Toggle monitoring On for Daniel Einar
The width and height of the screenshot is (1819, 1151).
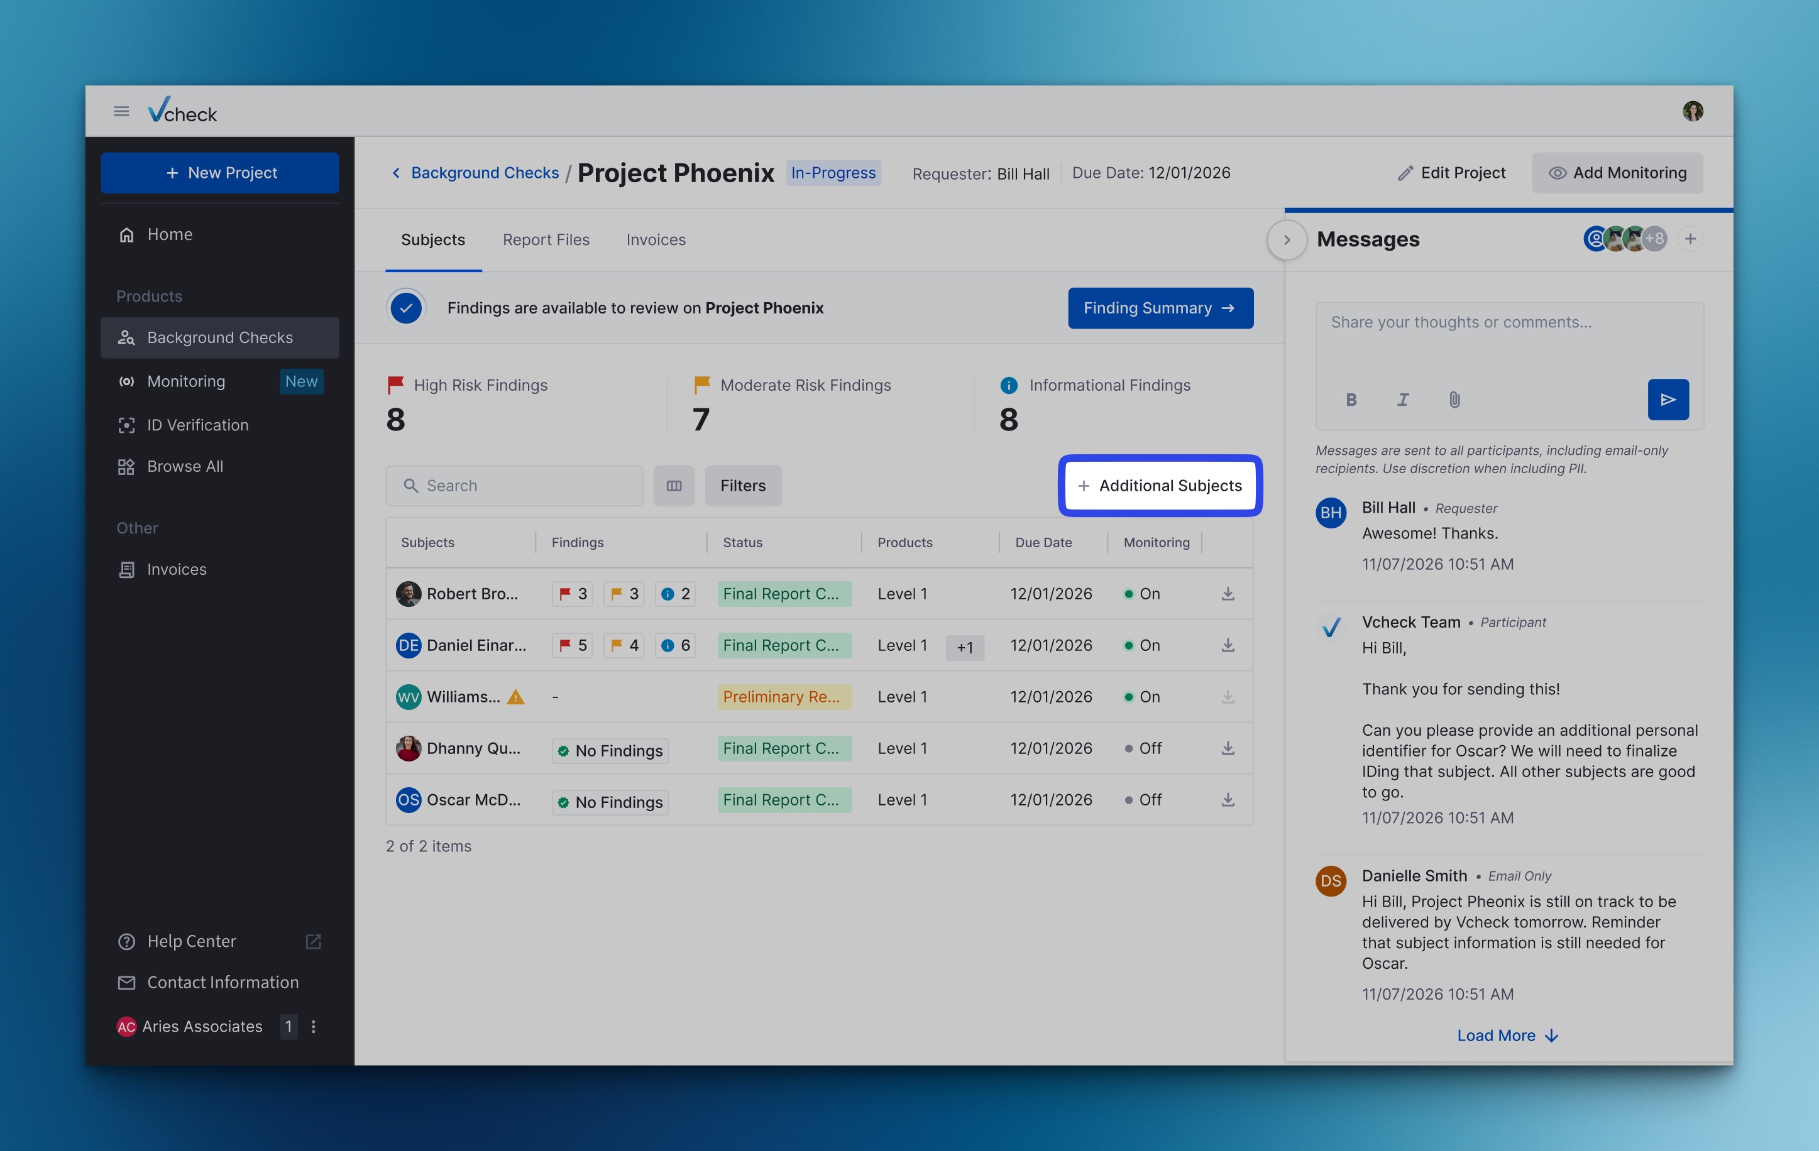[1142, 646]
